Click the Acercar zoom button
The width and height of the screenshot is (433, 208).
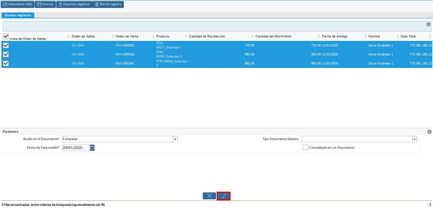tap(45, 4)
